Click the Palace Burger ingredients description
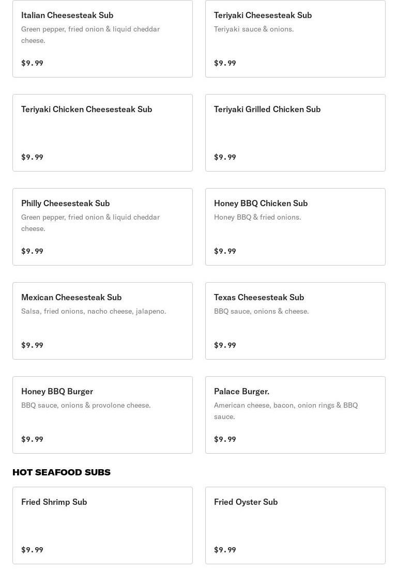Viewport: 398px width, 572px height. pyautogui.click(x=286, y=411)
